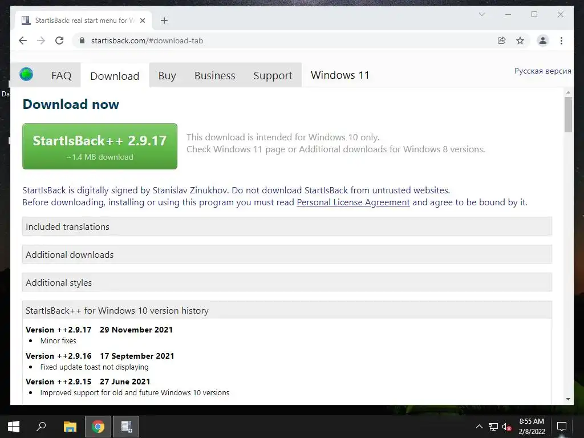Viewport: 584px width, 438px height.
Task: Open the Buy tab
Action: [x=167, y=76]
